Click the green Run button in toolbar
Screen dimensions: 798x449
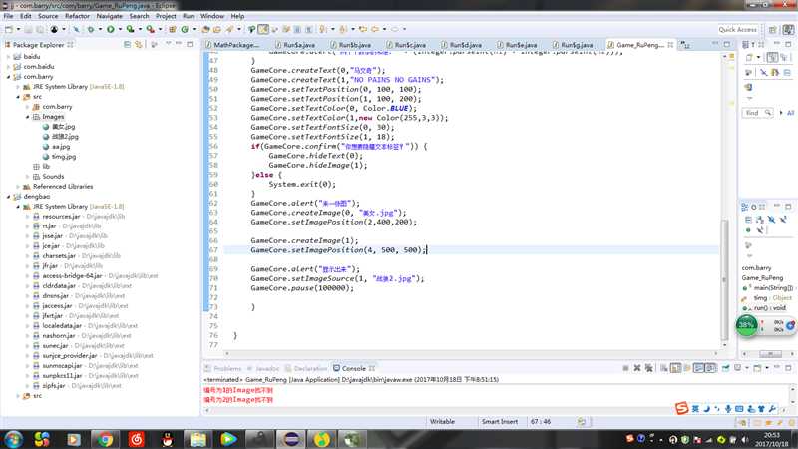coord(109,30)
